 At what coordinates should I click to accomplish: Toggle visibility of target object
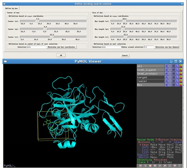point(150,77)
